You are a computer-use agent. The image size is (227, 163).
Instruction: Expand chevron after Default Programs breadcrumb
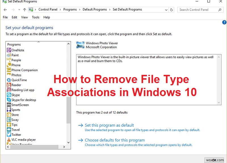110,10
